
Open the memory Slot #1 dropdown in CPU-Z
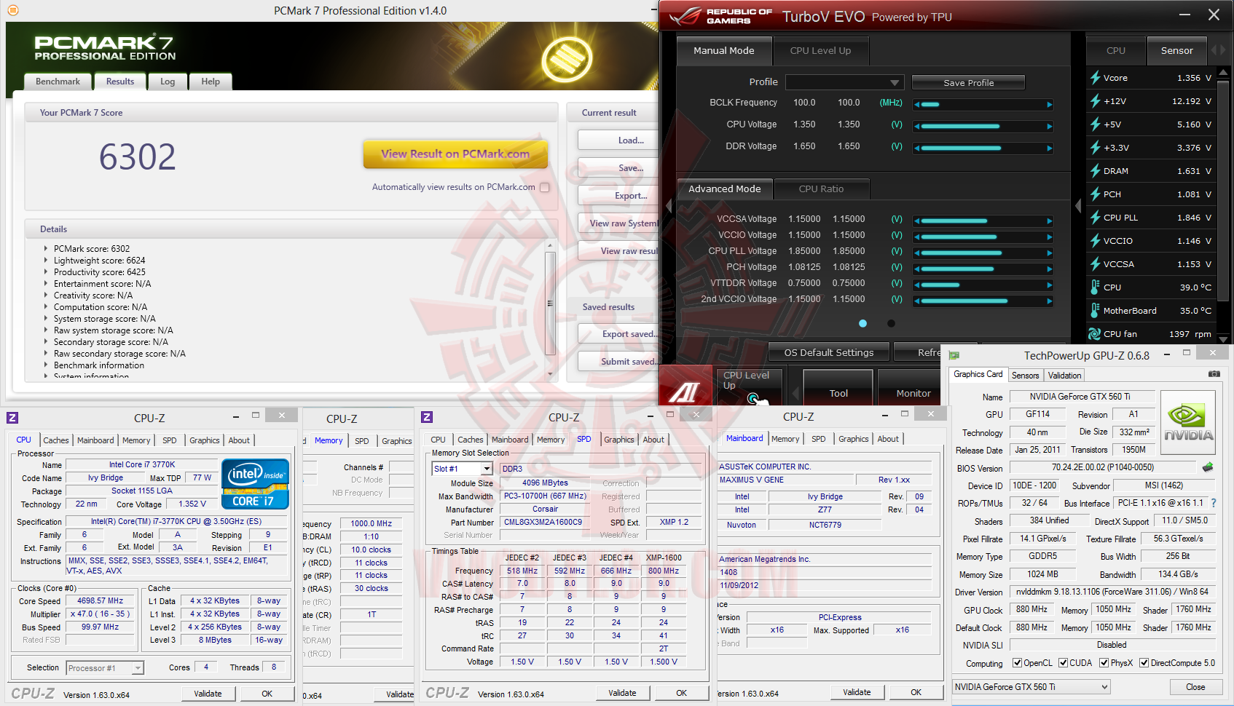tap(463, 469)
